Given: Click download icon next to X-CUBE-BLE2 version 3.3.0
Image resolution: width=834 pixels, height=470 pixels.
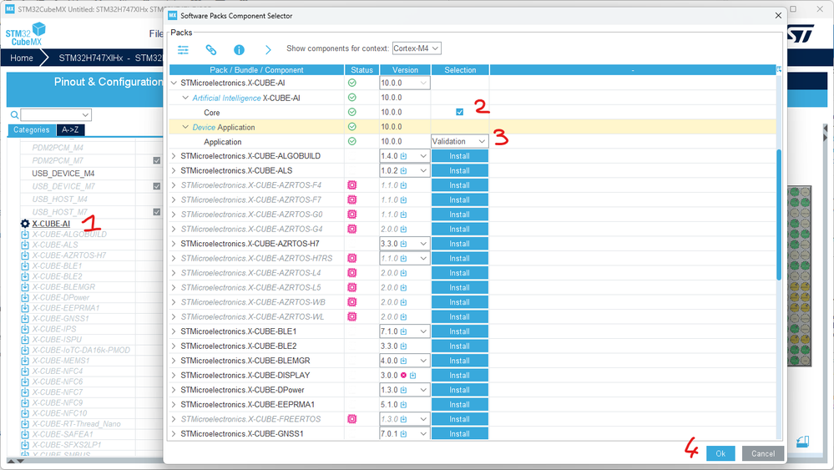Looking at the screenshot, I should 404,346.
